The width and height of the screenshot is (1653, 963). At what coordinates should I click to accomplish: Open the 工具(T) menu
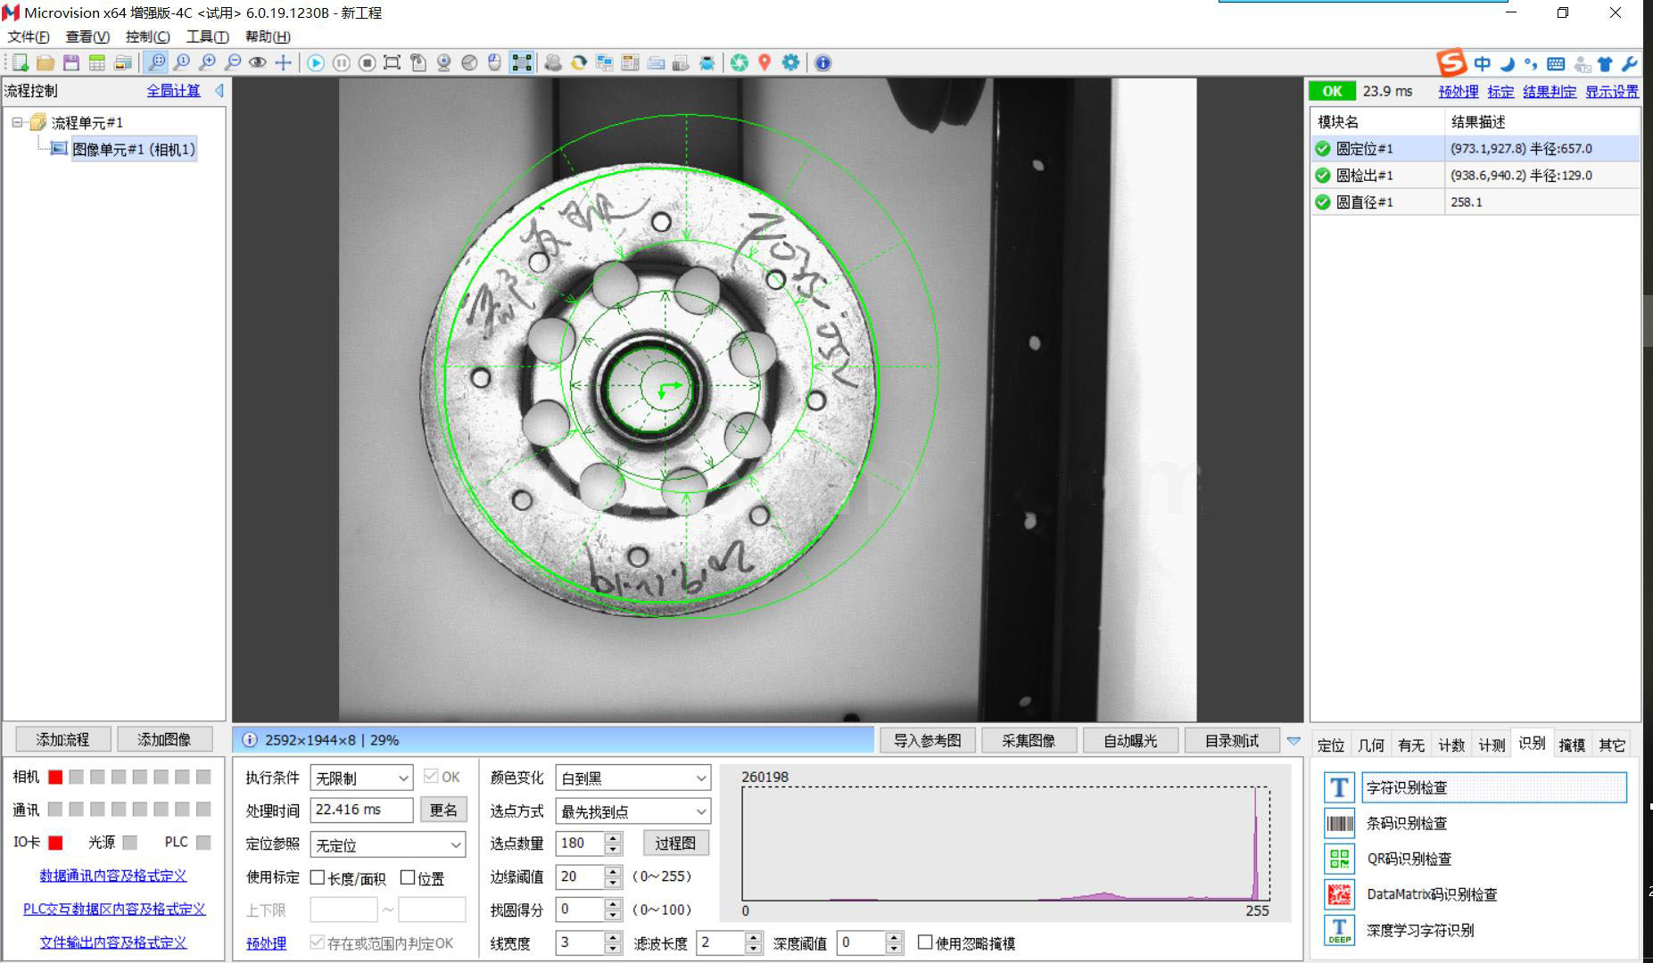tap(207, 37)
